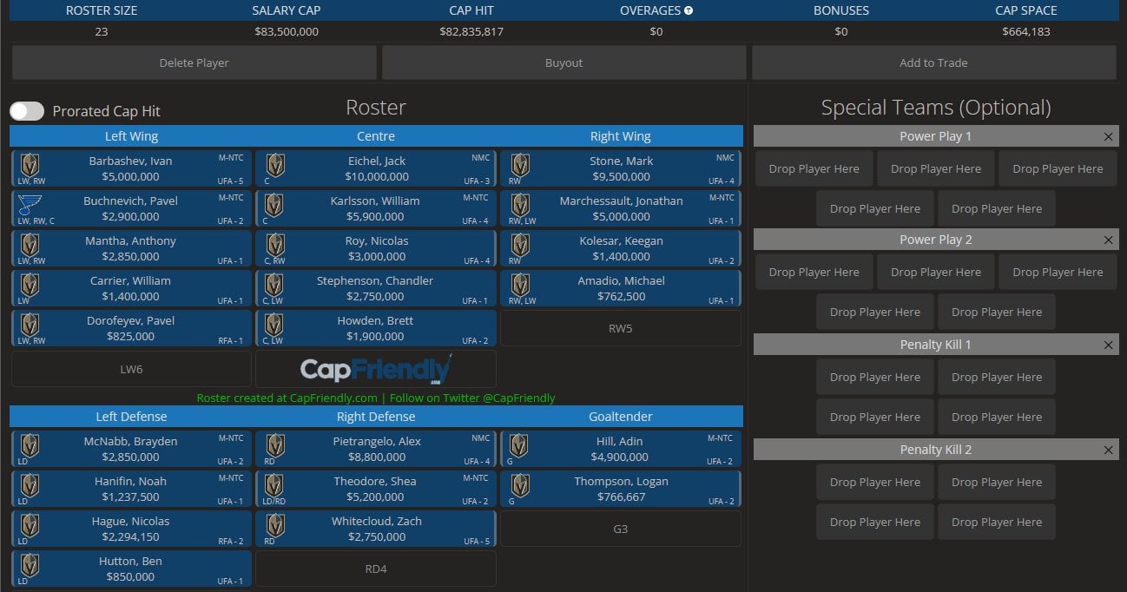The width and height of the screenshot is (1127, 592).
Task: Select the empty RW5 roster slot
Action: (621, 329)
